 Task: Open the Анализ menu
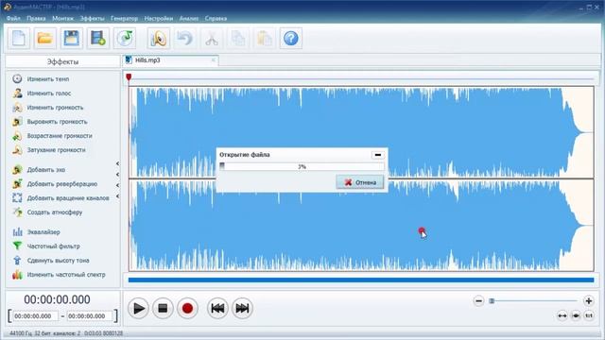tap(189, 18)
